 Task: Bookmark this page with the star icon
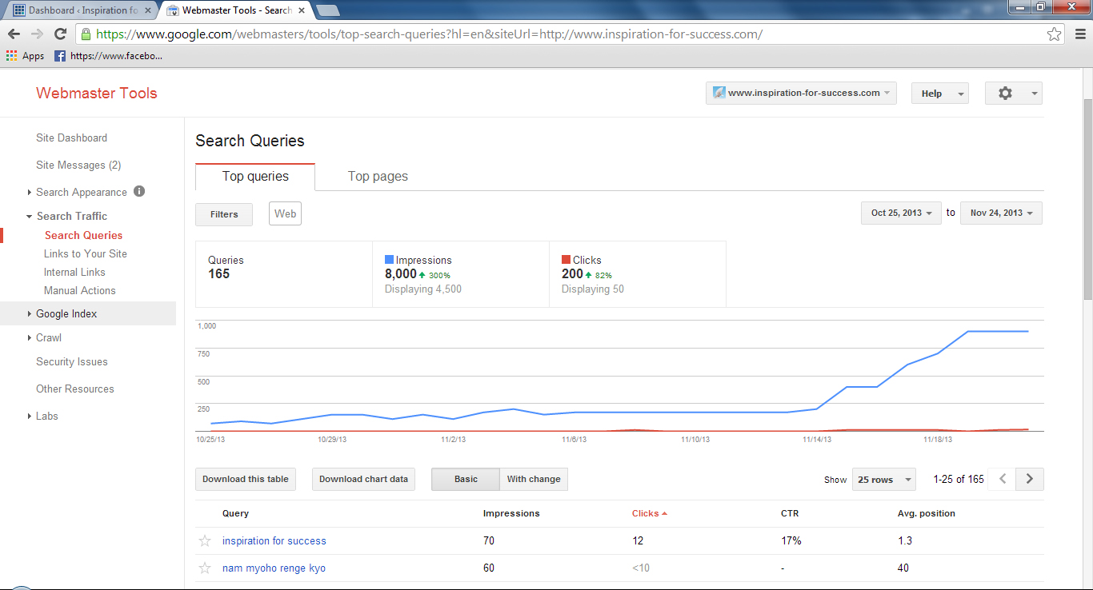pos(1055,34)
